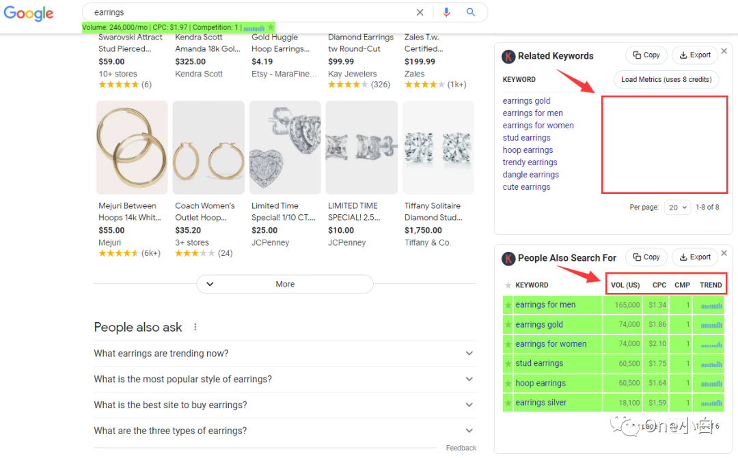
Task: View trend chart for 'earrings for men'
Action: (x=711, y=306)
